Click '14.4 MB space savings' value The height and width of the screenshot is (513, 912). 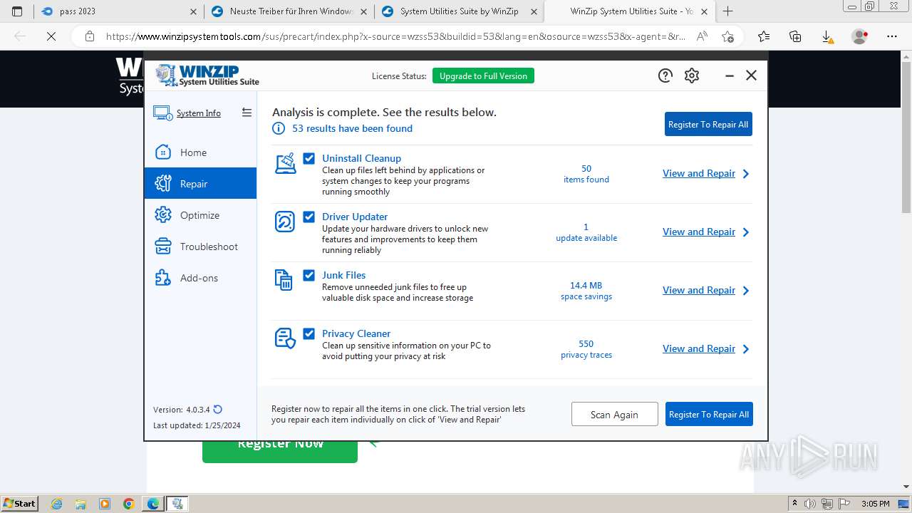coord(586,291)
